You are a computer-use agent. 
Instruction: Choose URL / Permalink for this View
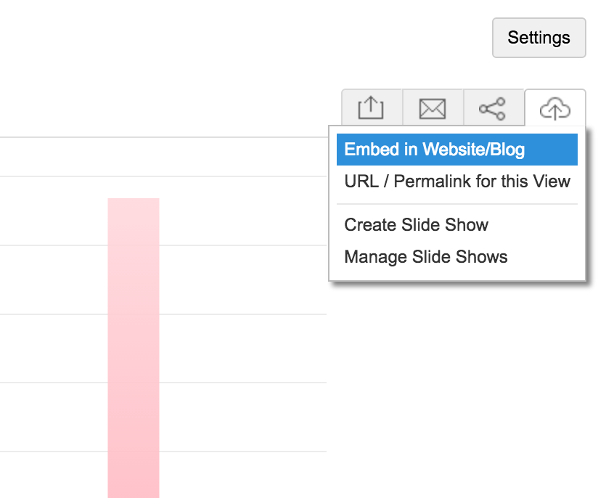tap(456, 181)
